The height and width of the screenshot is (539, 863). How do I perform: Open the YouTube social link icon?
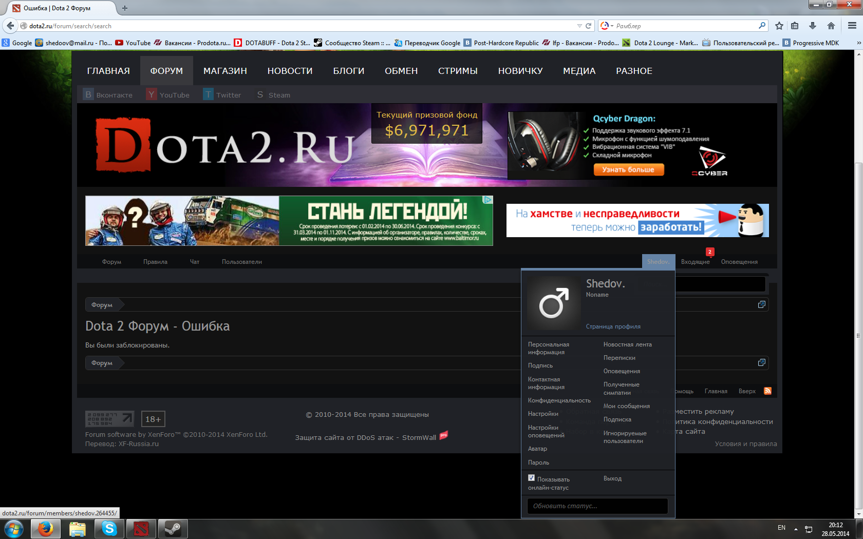click(x=151, y=94)
